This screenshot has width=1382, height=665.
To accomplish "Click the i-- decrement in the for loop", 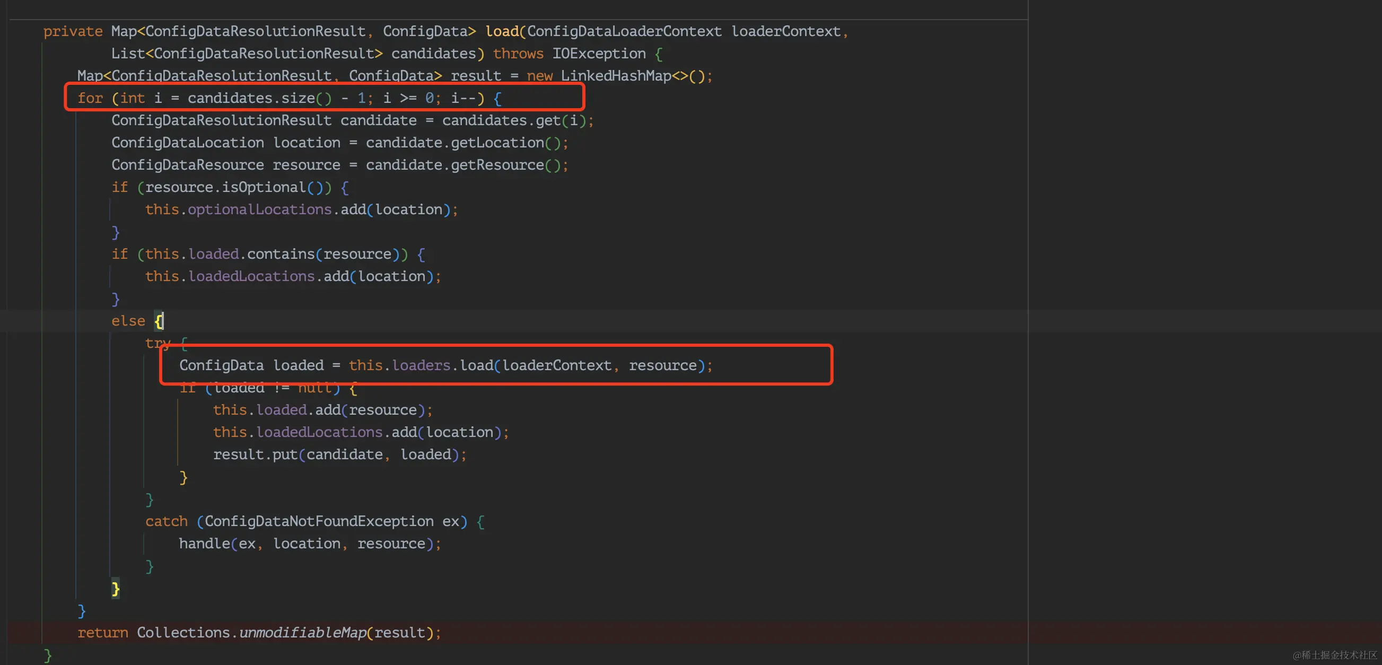I will coord(463,98).
